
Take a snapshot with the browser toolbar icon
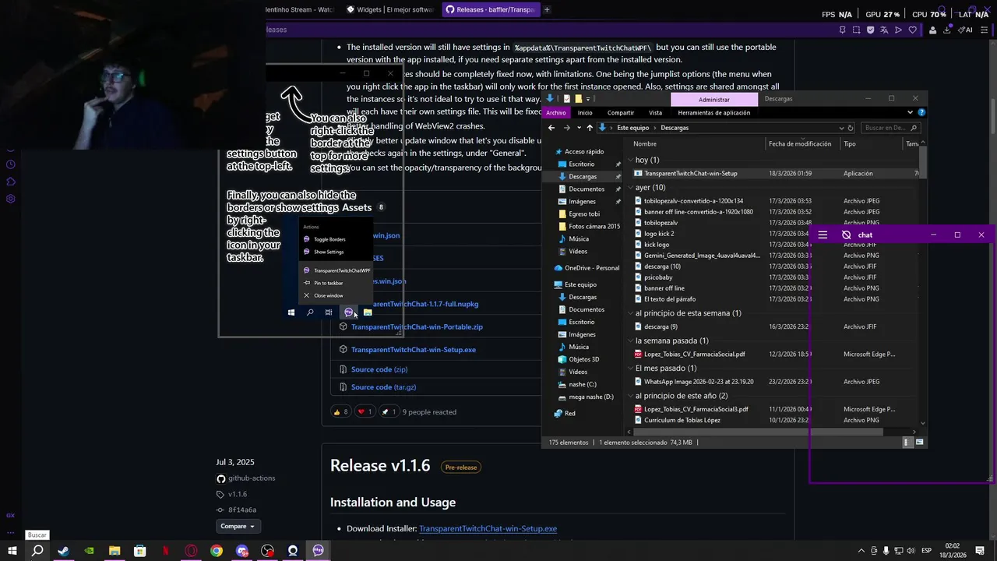click(x=856, y=30)
